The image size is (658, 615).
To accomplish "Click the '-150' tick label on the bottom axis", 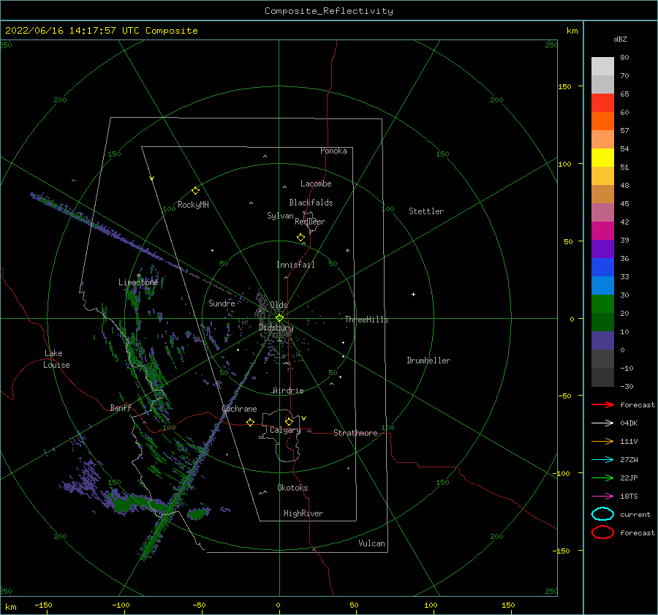I will coord(43,605).
